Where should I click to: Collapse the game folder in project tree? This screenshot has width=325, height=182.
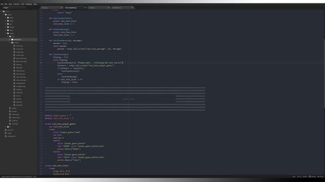4,15
